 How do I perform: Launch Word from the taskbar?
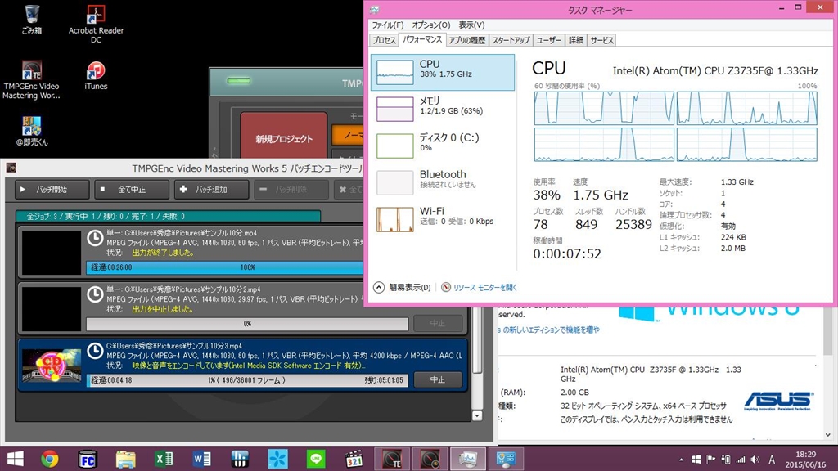click(201, 459)
